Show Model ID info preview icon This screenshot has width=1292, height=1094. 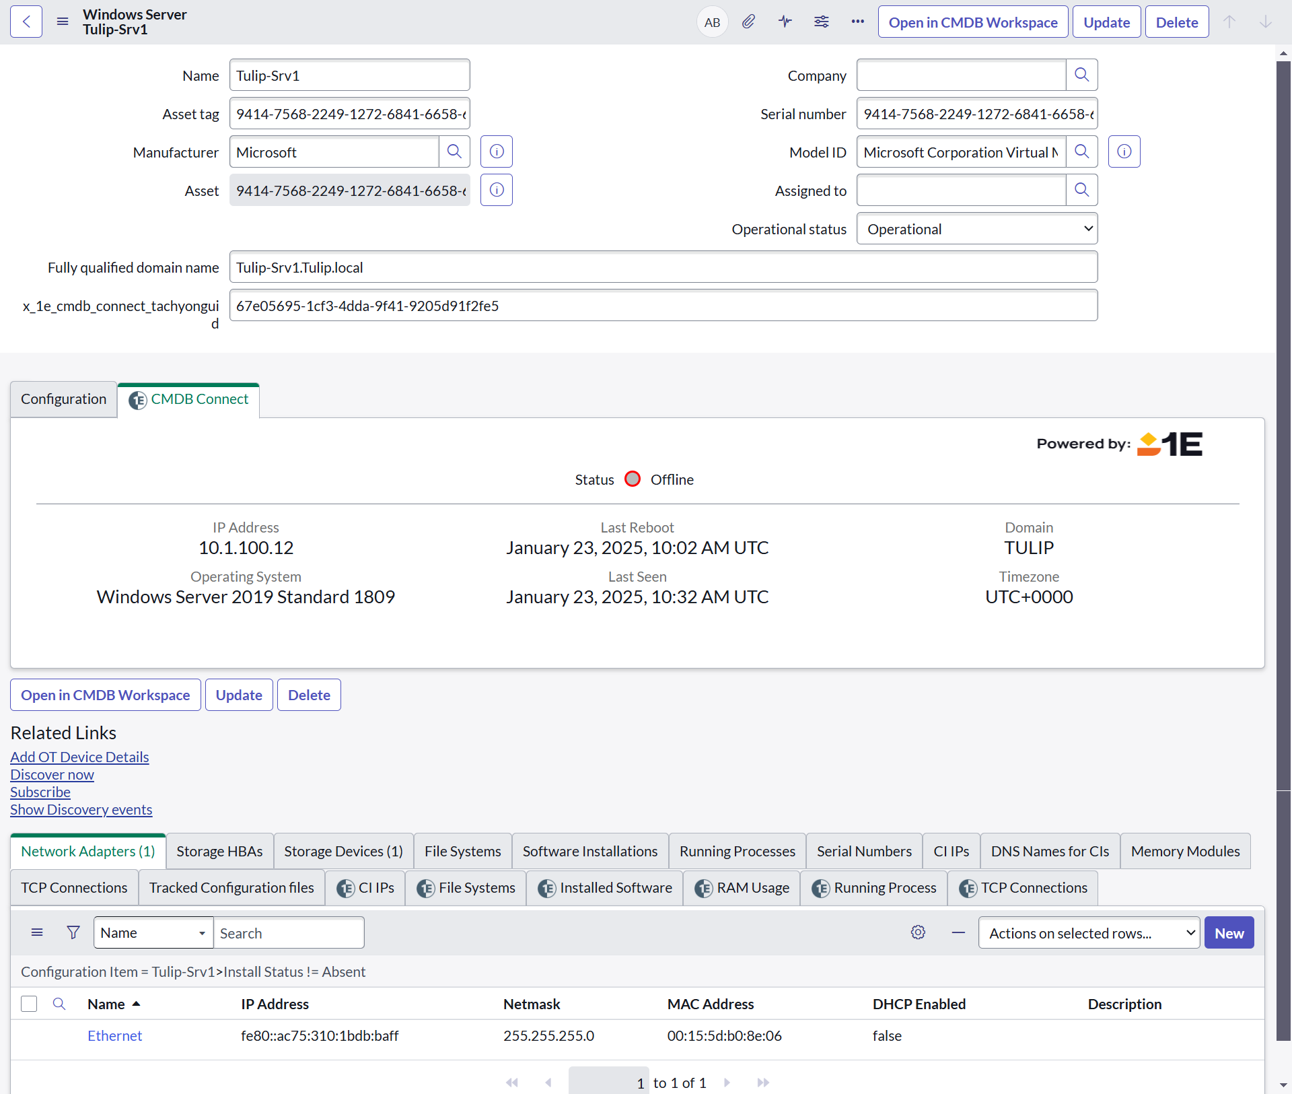[x=1124, y=151]
